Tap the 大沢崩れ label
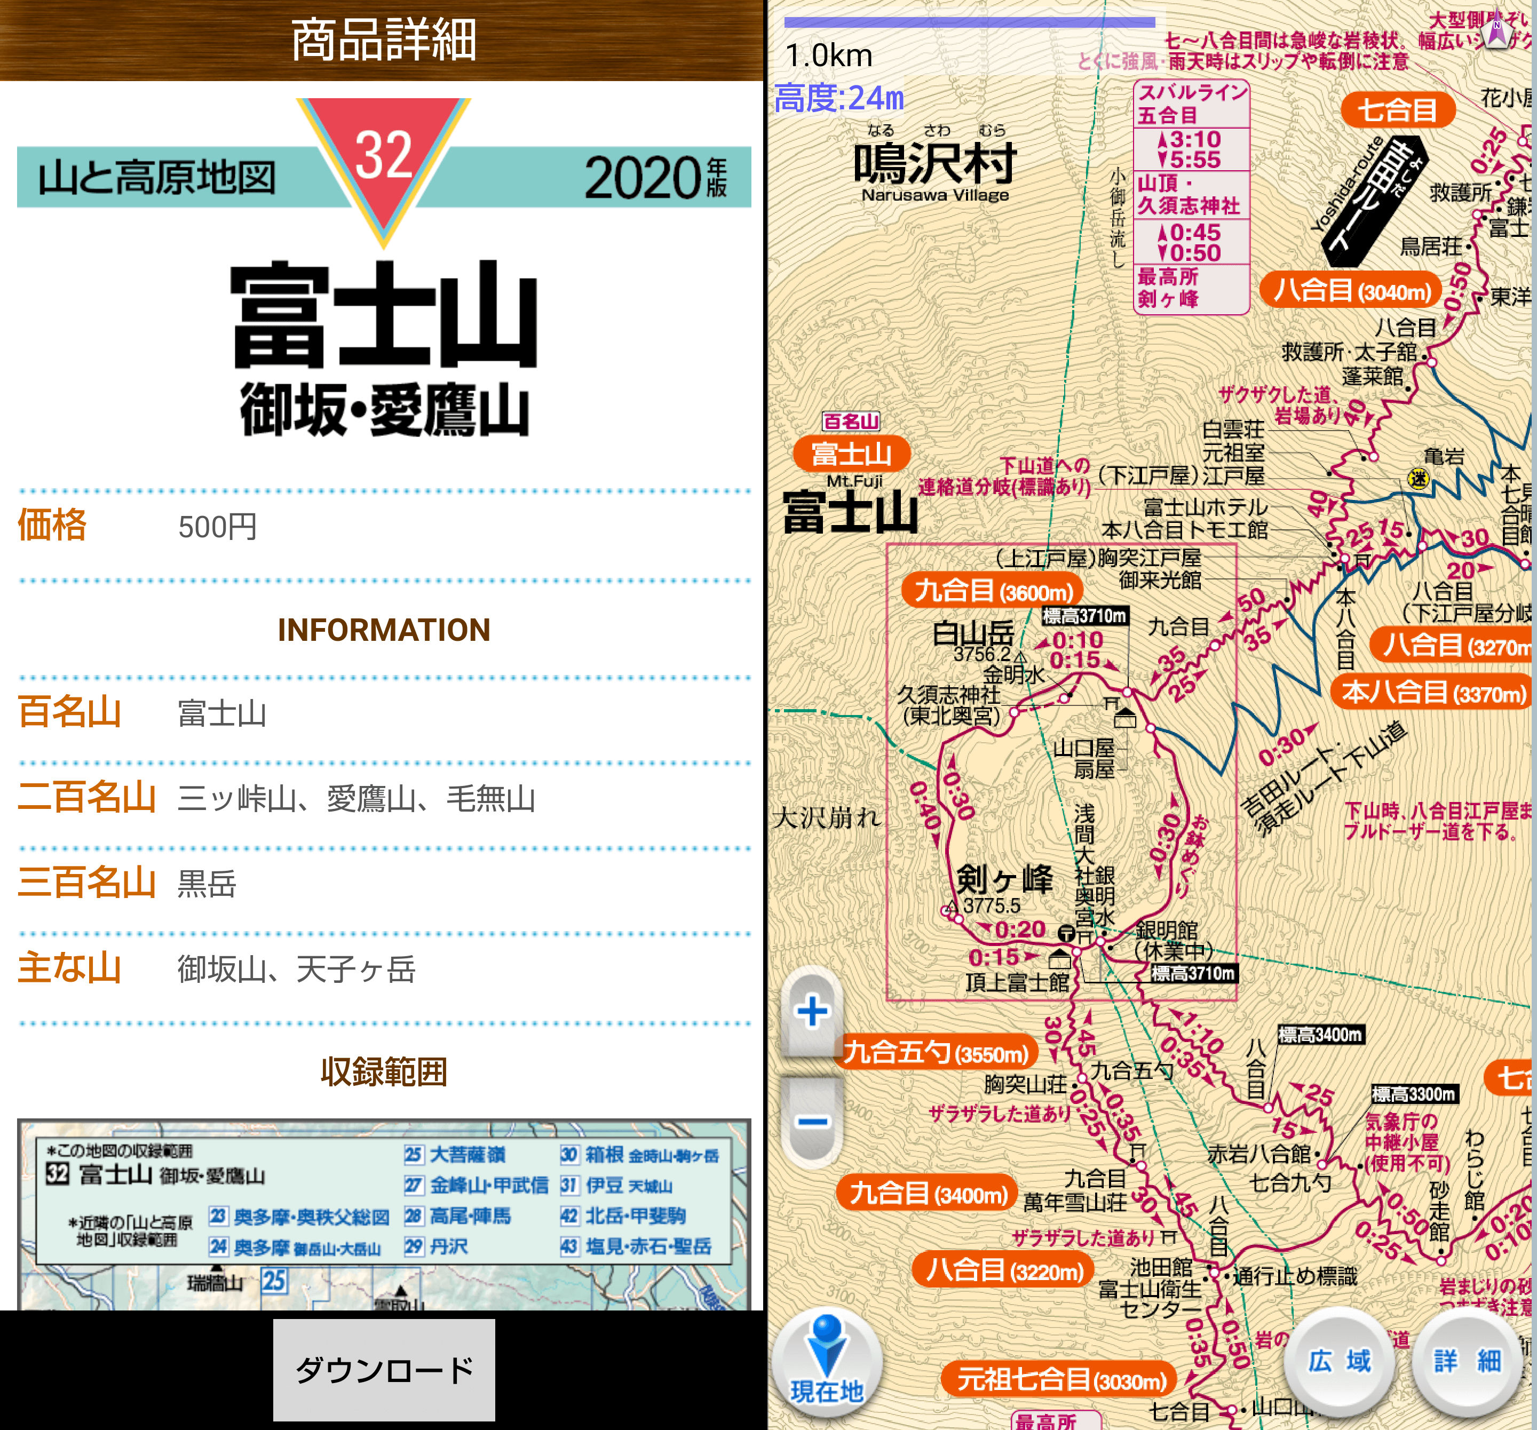Image resolution: width=1537 pixels, height=1430 pixels. (x=827, y=817)
